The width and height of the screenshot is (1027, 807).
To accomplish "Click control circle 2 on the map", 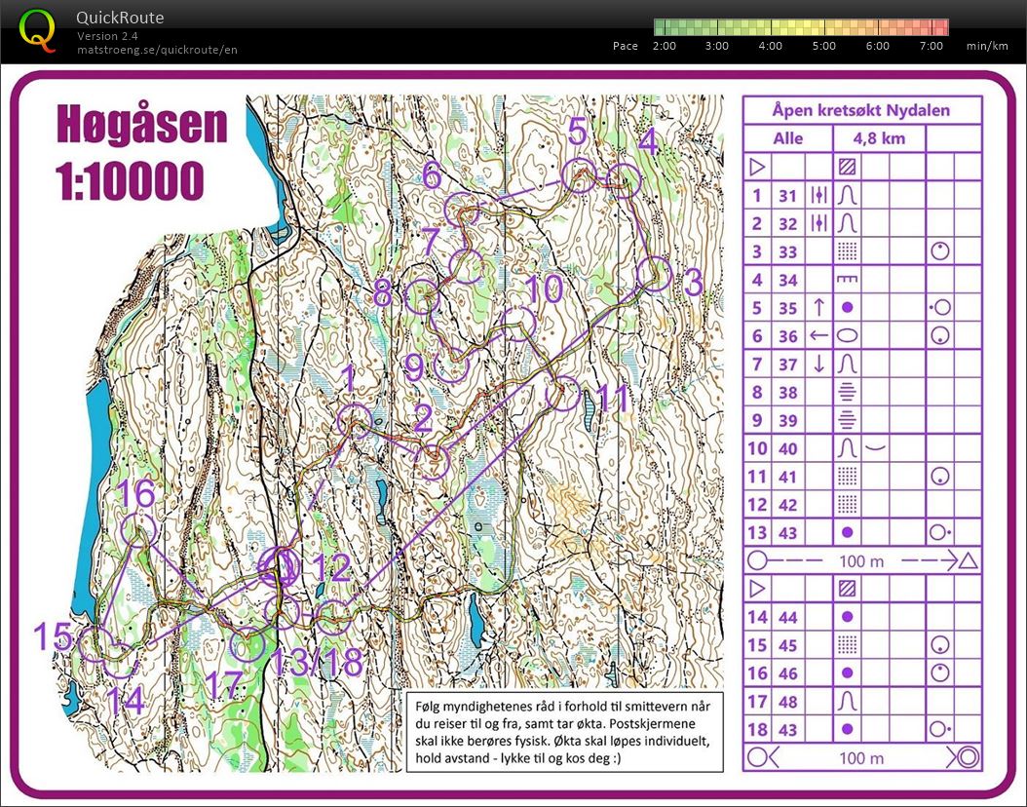I will pyautogui.click(x=434, y=462).
